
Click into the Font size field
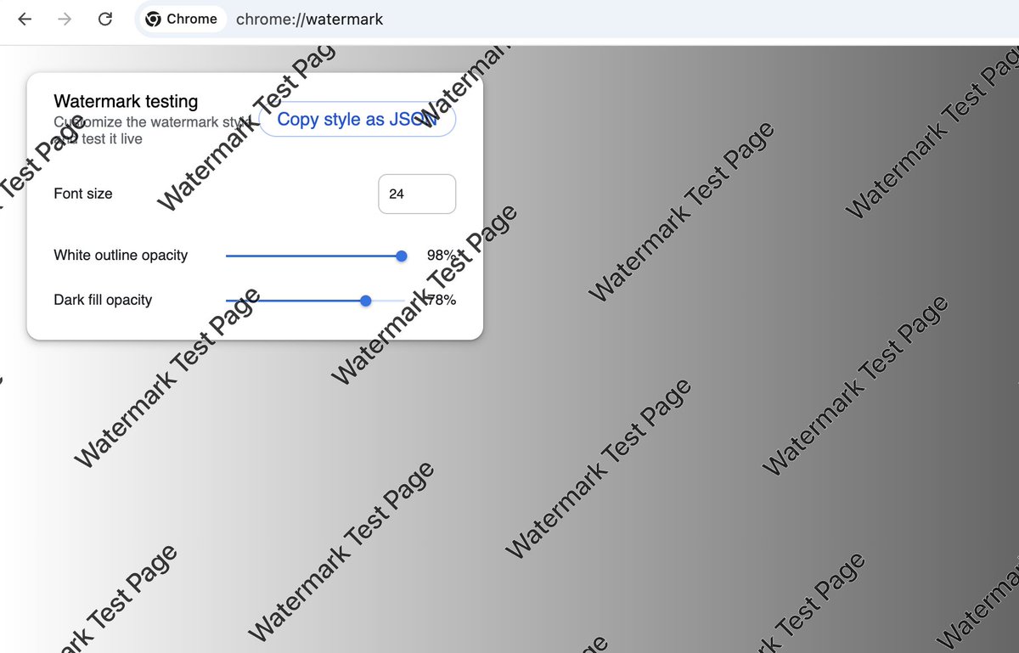click(x=417, y=194)
